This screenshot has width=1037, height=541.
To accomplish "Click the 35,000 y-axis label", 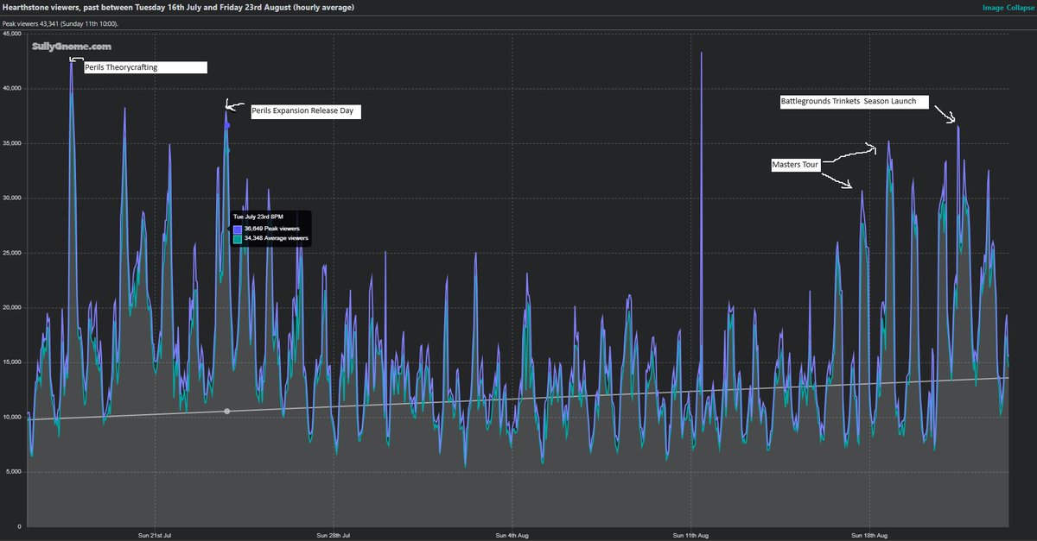I will click(x=12, y=143).
